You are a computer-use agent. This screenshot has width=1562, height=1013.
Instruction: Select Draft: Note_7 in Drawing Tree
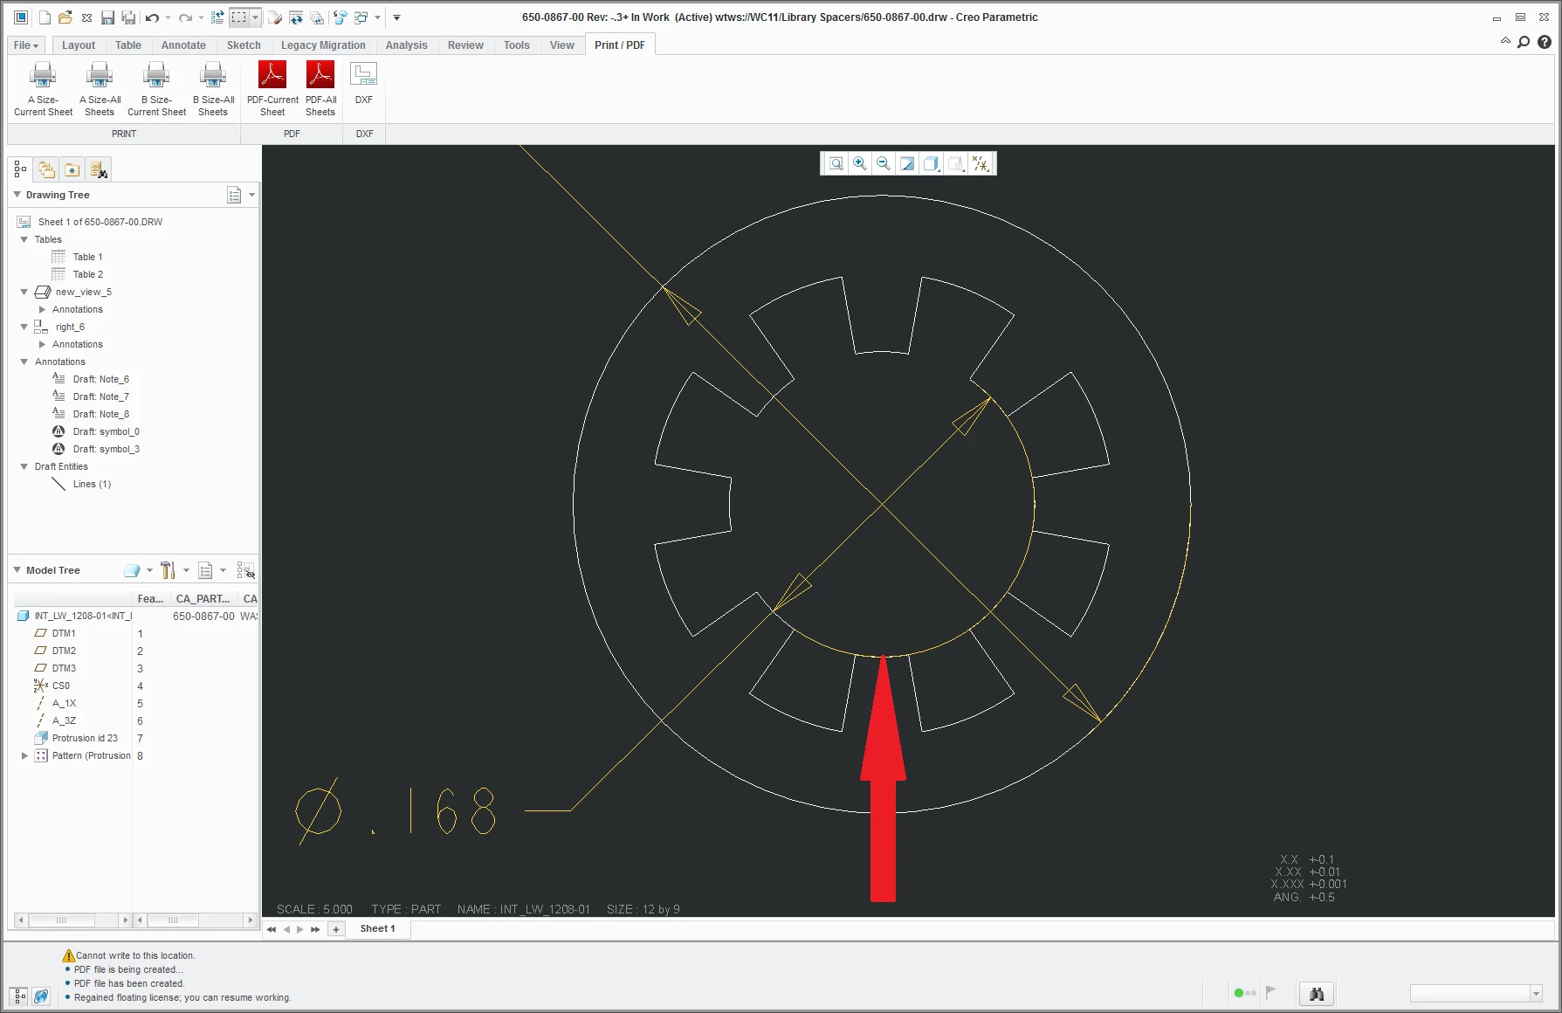[x=100, y=396]
